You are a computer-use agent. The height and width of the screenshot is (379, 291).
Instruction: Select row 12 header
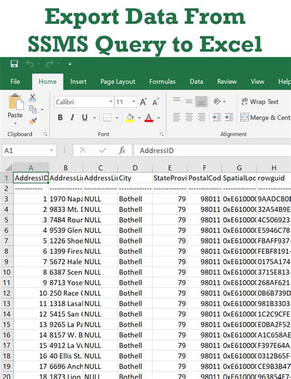pos(7,293)
